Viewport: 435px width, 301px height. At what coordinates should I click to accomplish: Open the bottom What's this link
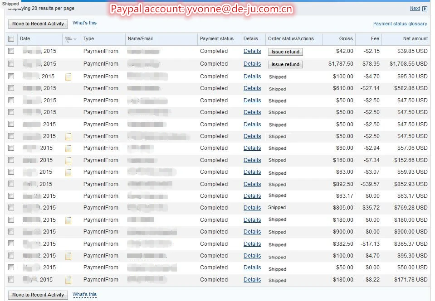[85, 294]
